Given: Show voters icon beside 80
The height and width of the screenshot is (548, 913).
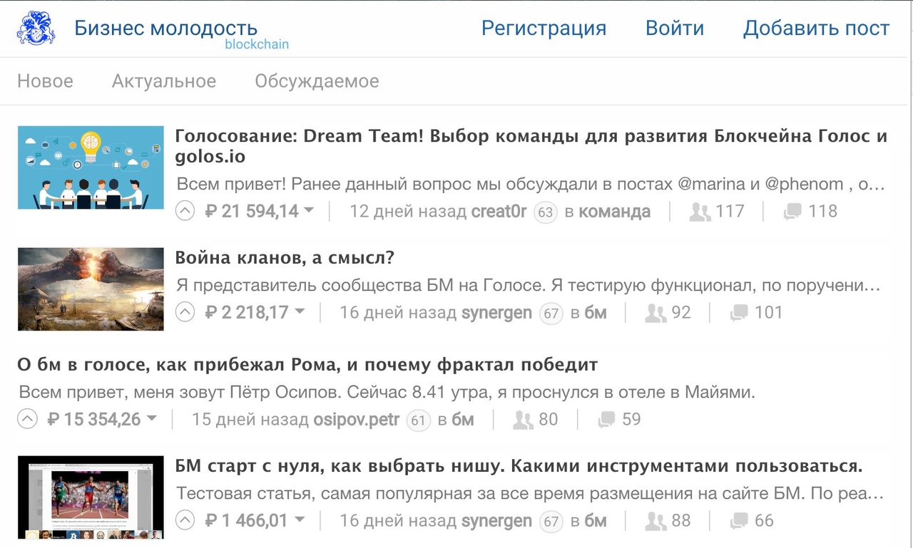Looking at the screenshot, I should pos(523,420).
